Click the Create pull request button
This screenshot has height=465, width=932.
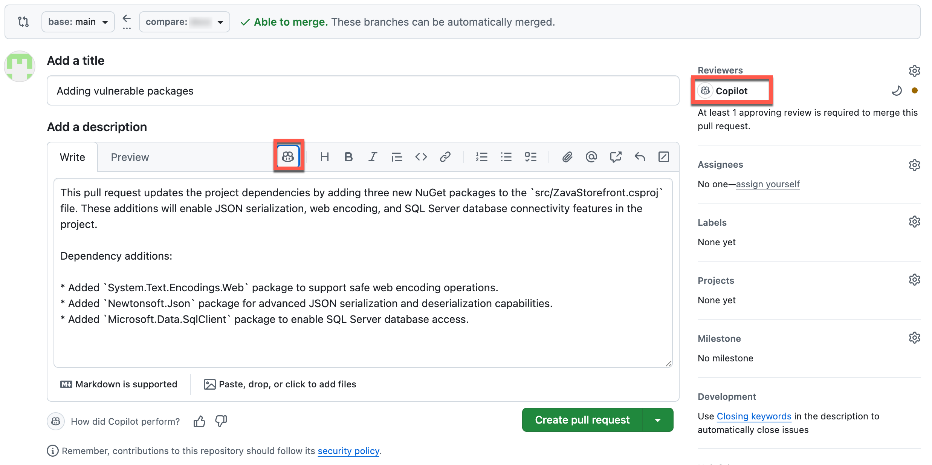pos(583,419)
